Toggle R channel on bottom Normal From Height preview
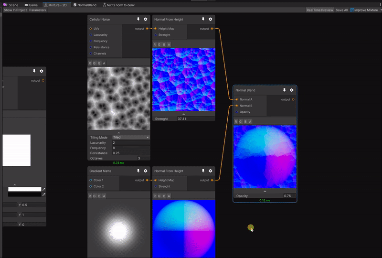Screen dimensions: 382x258 [154, 196]
